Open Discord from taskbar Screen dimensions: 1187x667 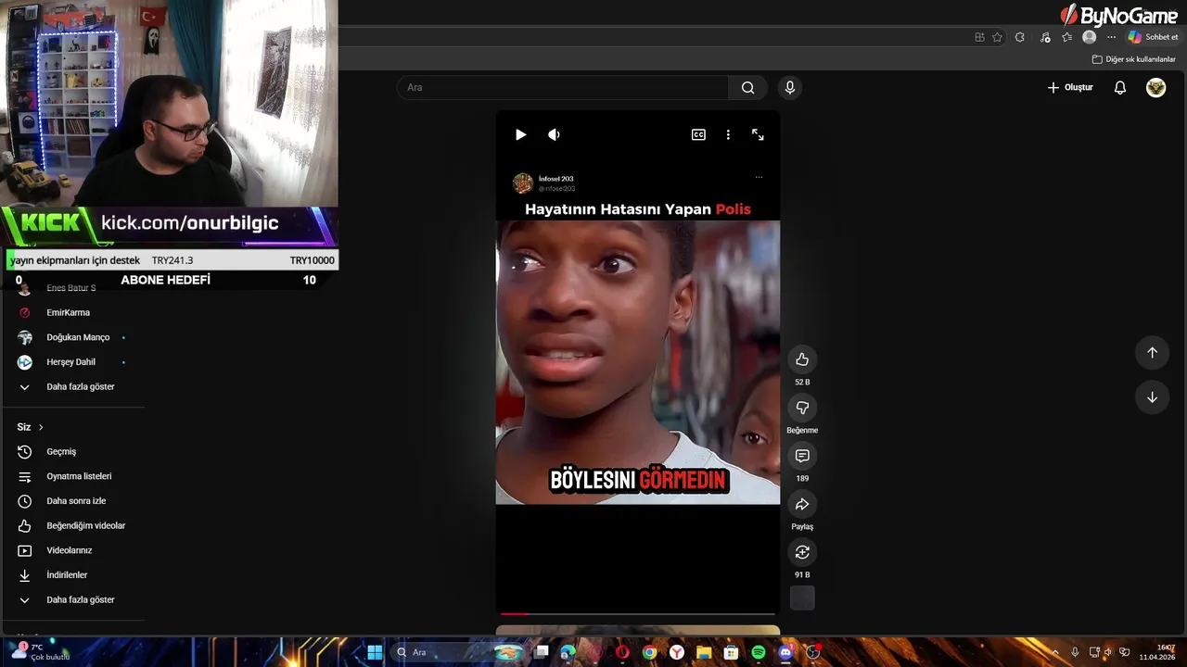click(785, 652)
